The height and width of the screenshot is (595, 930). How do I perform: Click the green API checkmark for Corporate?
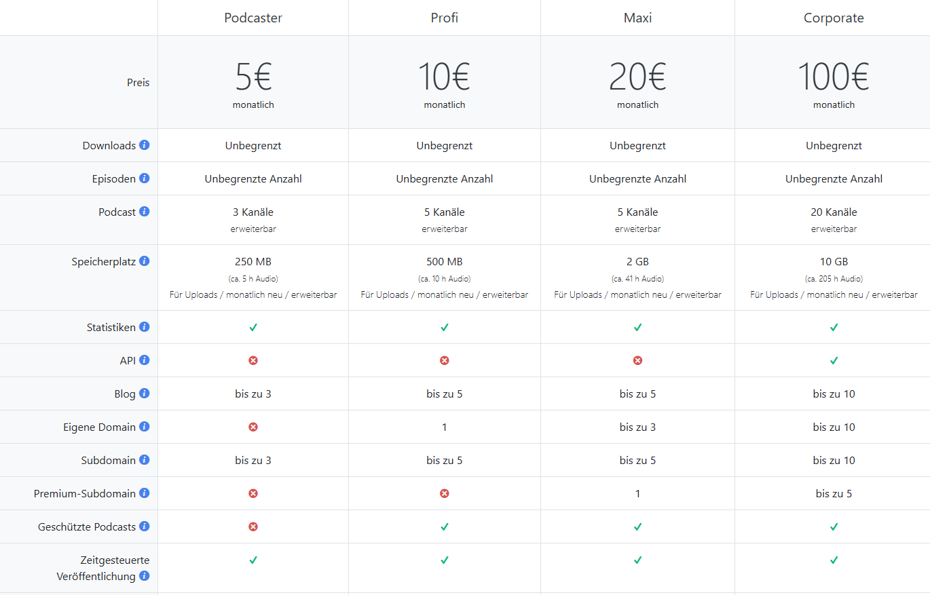tap(834, 360)
